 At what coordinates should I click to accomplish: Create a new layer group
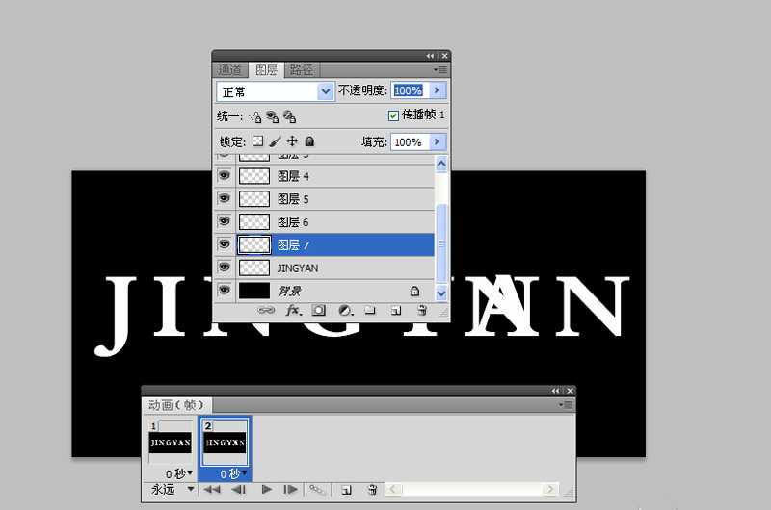(x=370, y=310)
